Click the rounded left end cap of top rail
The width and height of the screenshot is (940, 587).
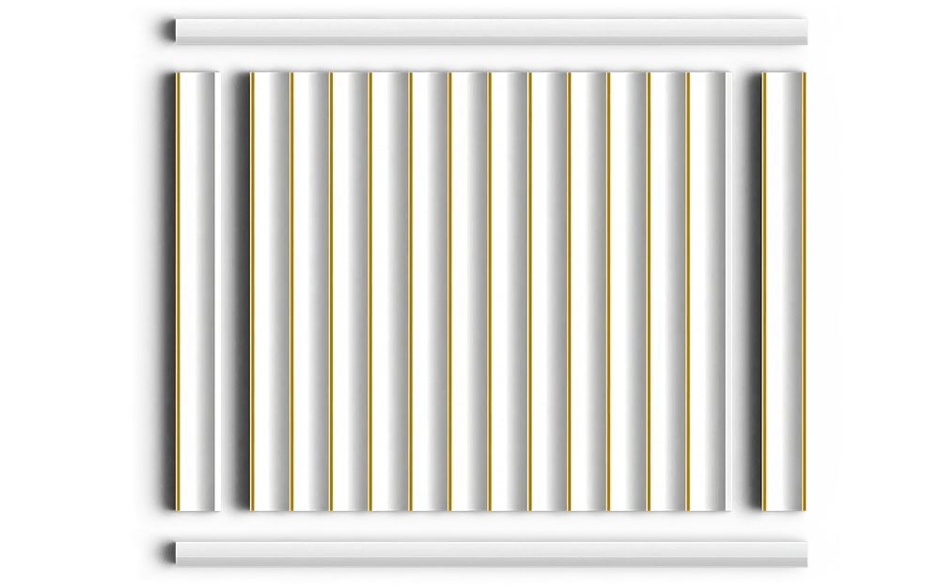pyautogui.click(x=169, y=31)
